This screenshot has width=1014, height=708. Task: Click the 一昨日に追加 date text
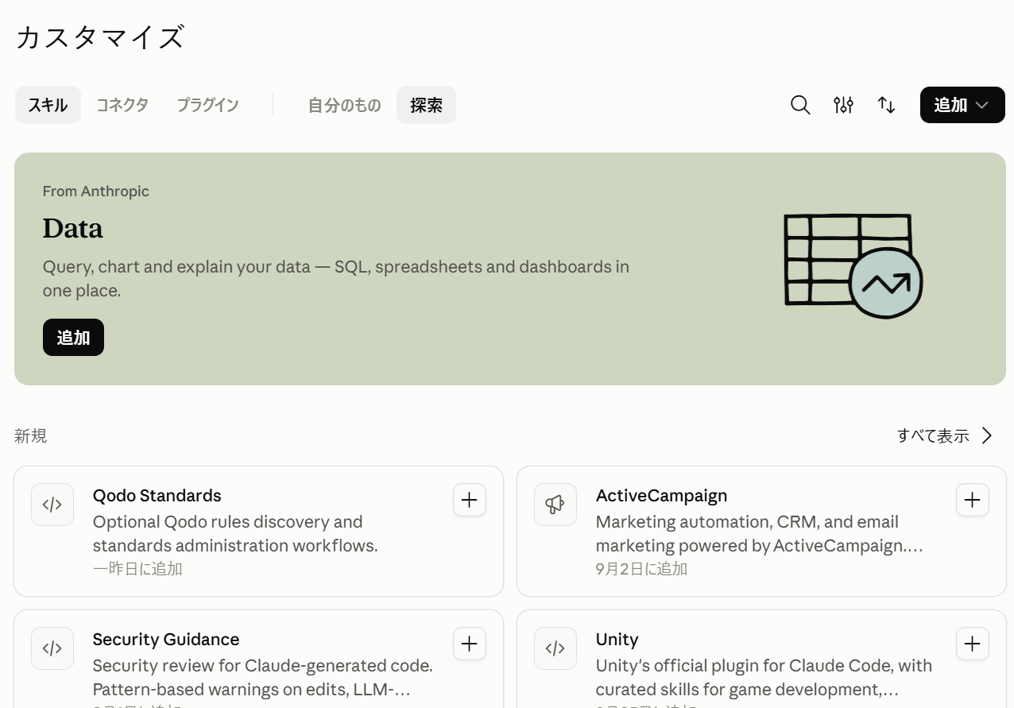[x=137, y=569]
